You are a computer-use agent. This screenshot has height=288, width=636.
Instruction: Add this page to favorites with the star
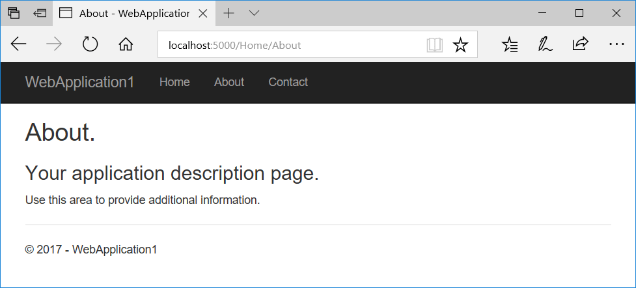pyautogui.click(x=460, y=45)
